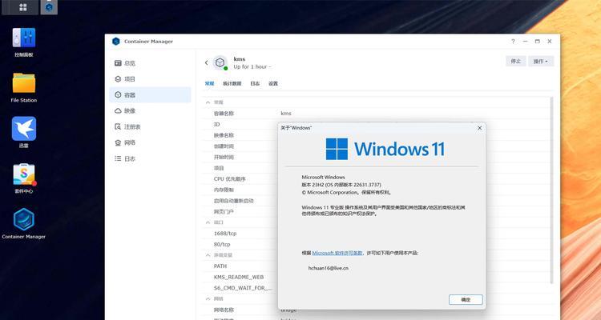Open 网络 in the Container Manager sidebar

[150, 142]
